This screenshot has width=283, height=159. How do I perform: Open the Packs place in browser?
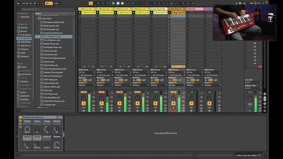pos(23,67)
